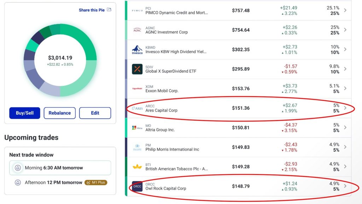Viewport: 362px width, 204px height.
Task: Click the share icon beside Share this Pie
Action: 109,10
